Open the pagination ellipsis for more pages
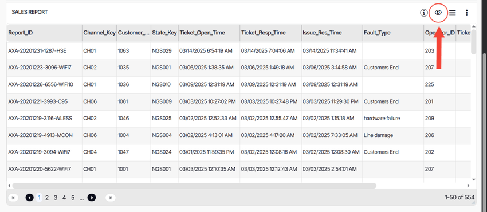The width and height of the screenshot is (487, 212). click(x=81, y=198)
